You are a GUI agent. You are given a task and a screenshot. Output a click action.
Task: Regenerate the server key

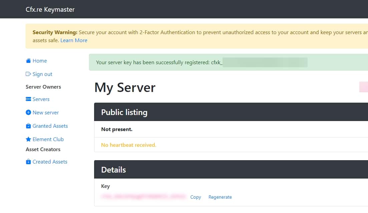point(220,197)
